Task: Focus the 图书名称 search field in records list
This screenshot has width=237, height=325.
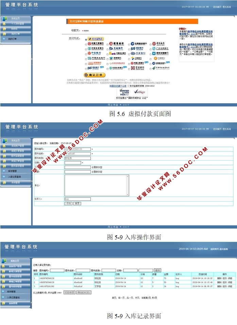Action: (83, 270)
